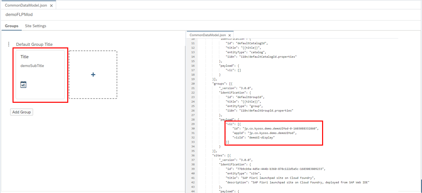
Task: Open the Default Group Title options menu (three dots)
Action: [x=9, y=44]
